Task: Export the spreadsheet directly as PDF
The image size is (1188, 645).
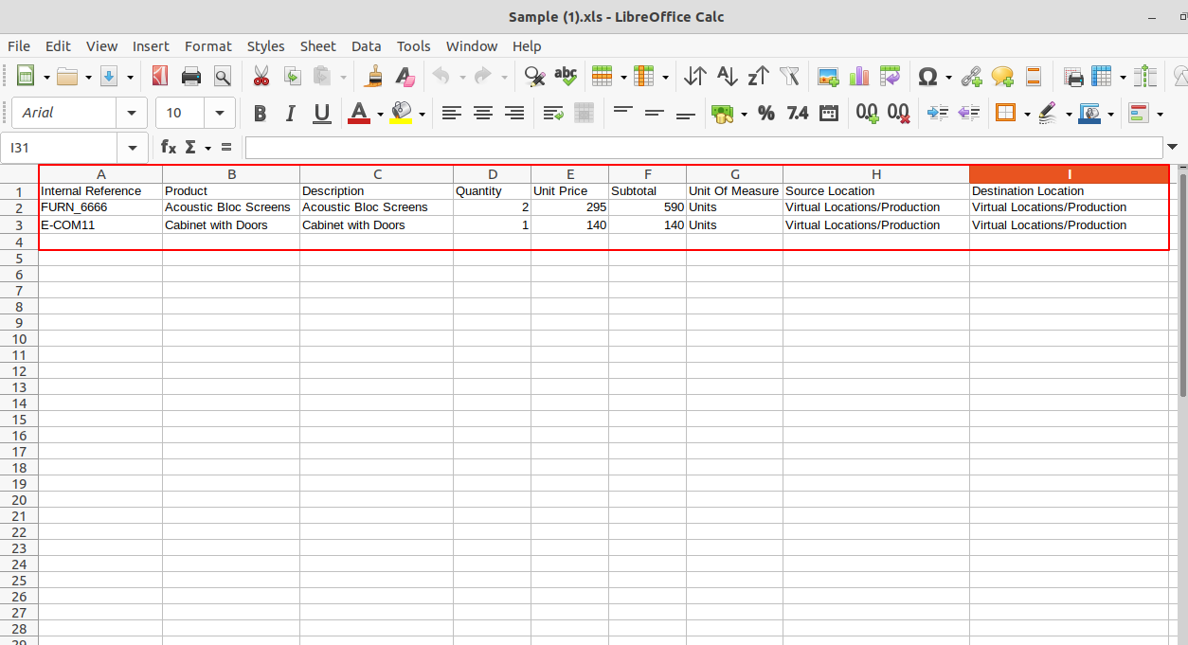Action: tap(160, 77)
